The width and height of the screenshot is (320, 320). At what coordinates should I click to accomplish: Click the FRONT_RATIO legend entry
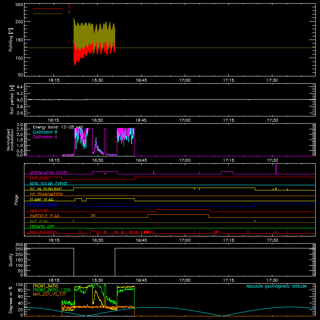[x=46, y=286]
